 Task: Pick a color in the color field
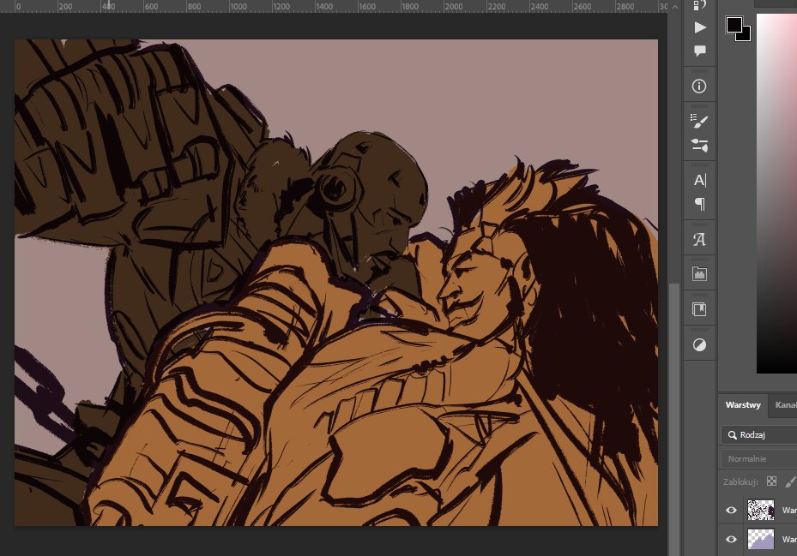(776, 193)
